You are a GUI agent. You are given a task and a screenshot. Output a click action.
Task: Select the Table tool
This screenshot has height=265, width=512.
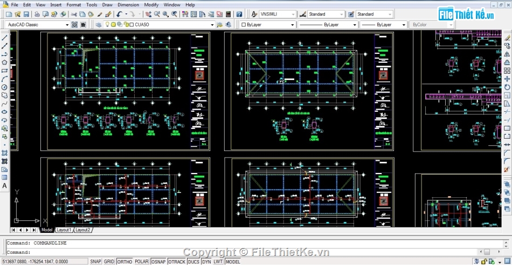4,177
